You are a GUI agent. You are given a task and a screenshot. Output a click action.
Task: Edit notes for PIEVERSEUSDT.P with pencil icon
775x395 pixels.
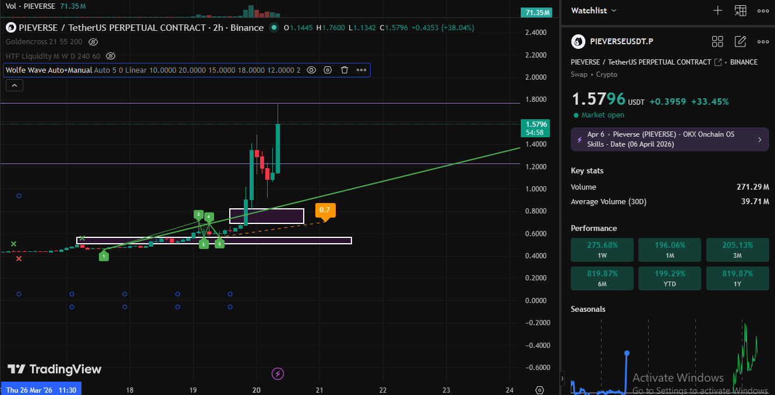pos(740,41)
